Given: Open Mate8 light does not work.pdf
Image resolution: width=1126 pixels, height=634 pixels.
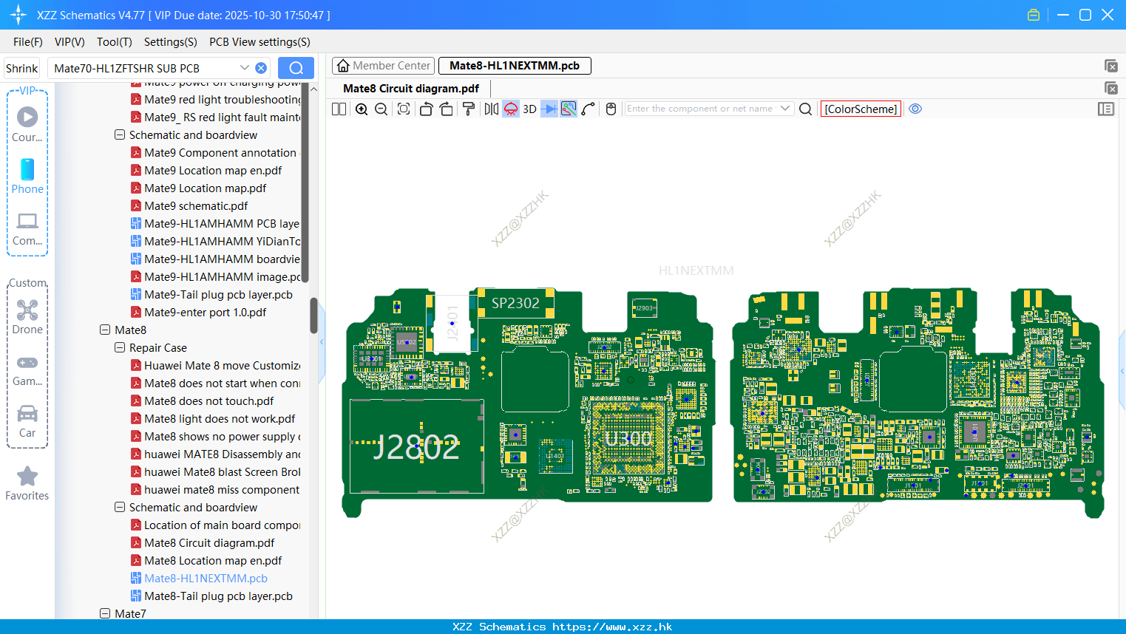Looking at the screenshot, I should coord(220,419).
